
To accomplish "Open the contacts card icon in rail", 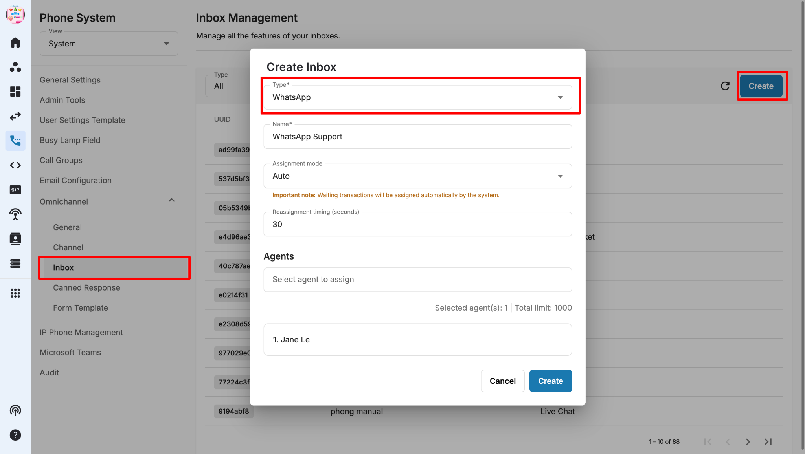I will pos(15,239).
